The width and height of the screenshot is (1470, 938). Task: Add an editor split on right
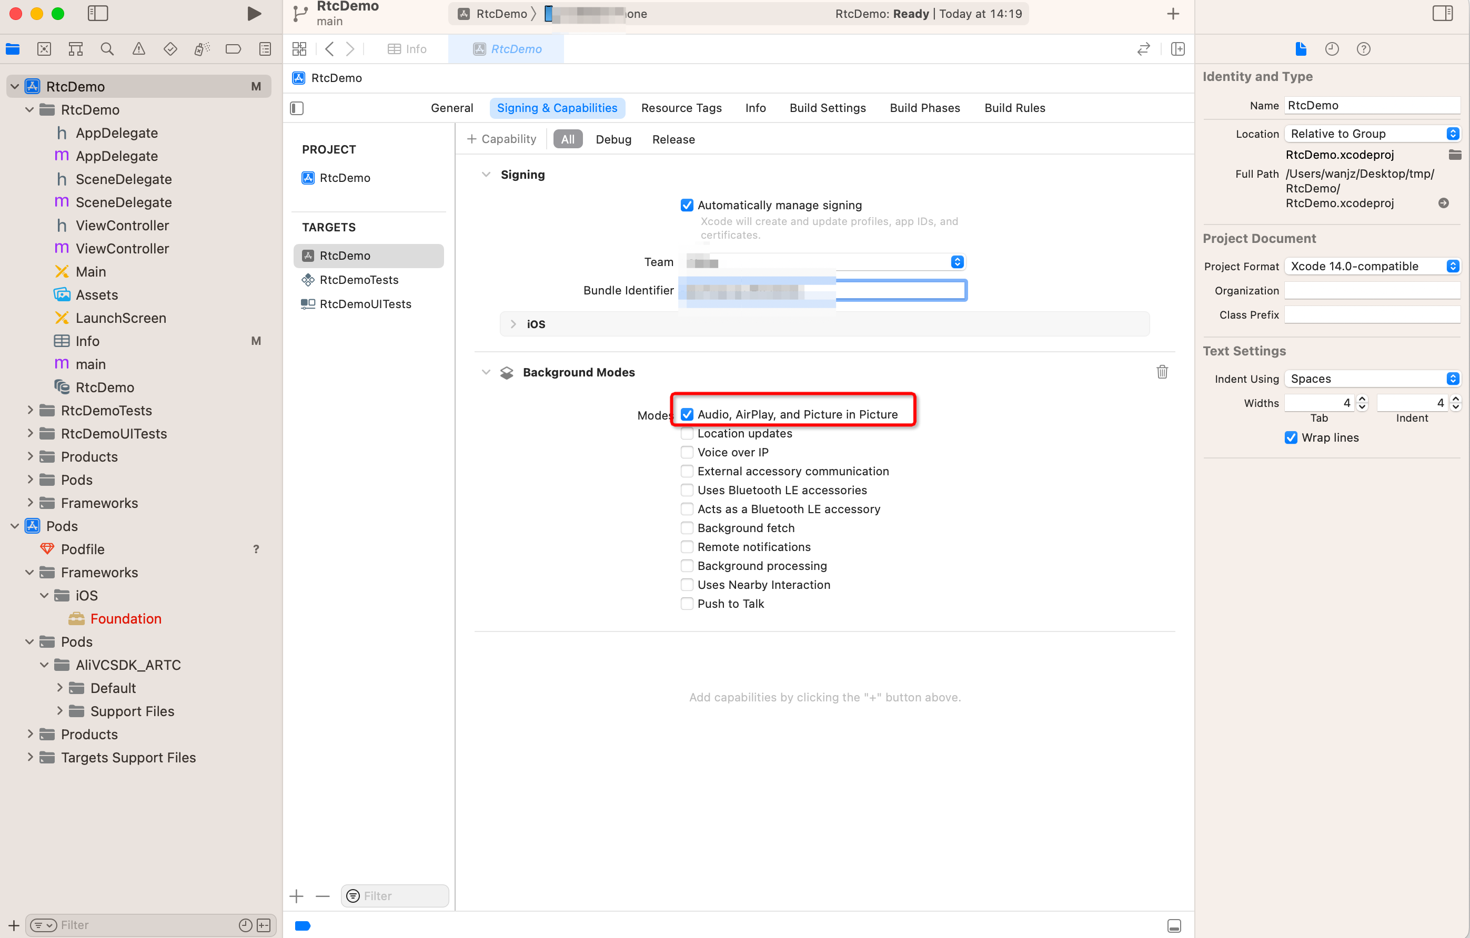(x=1177, y=49)
